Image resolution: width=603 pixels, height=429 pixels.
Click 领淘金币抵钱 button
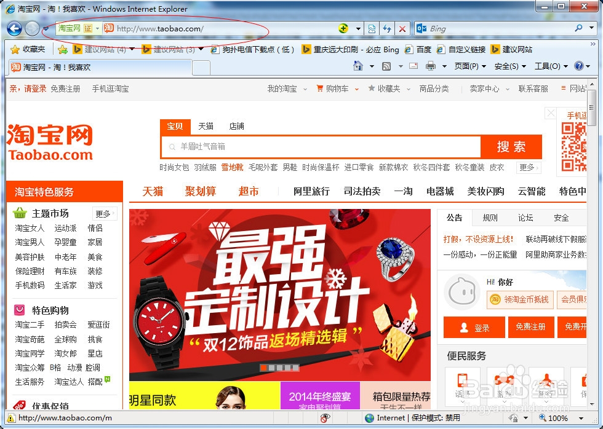[521, 299]
